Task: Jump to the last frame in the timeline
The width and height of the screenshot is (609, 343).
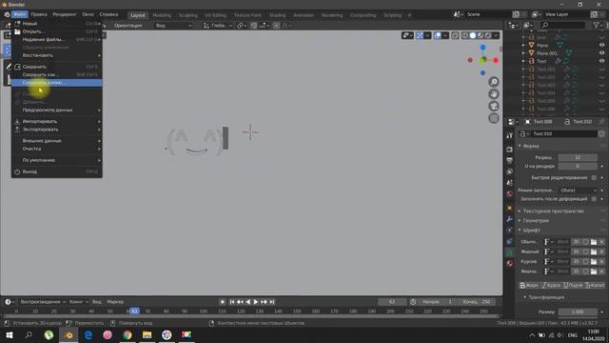Action: point(272,302)
